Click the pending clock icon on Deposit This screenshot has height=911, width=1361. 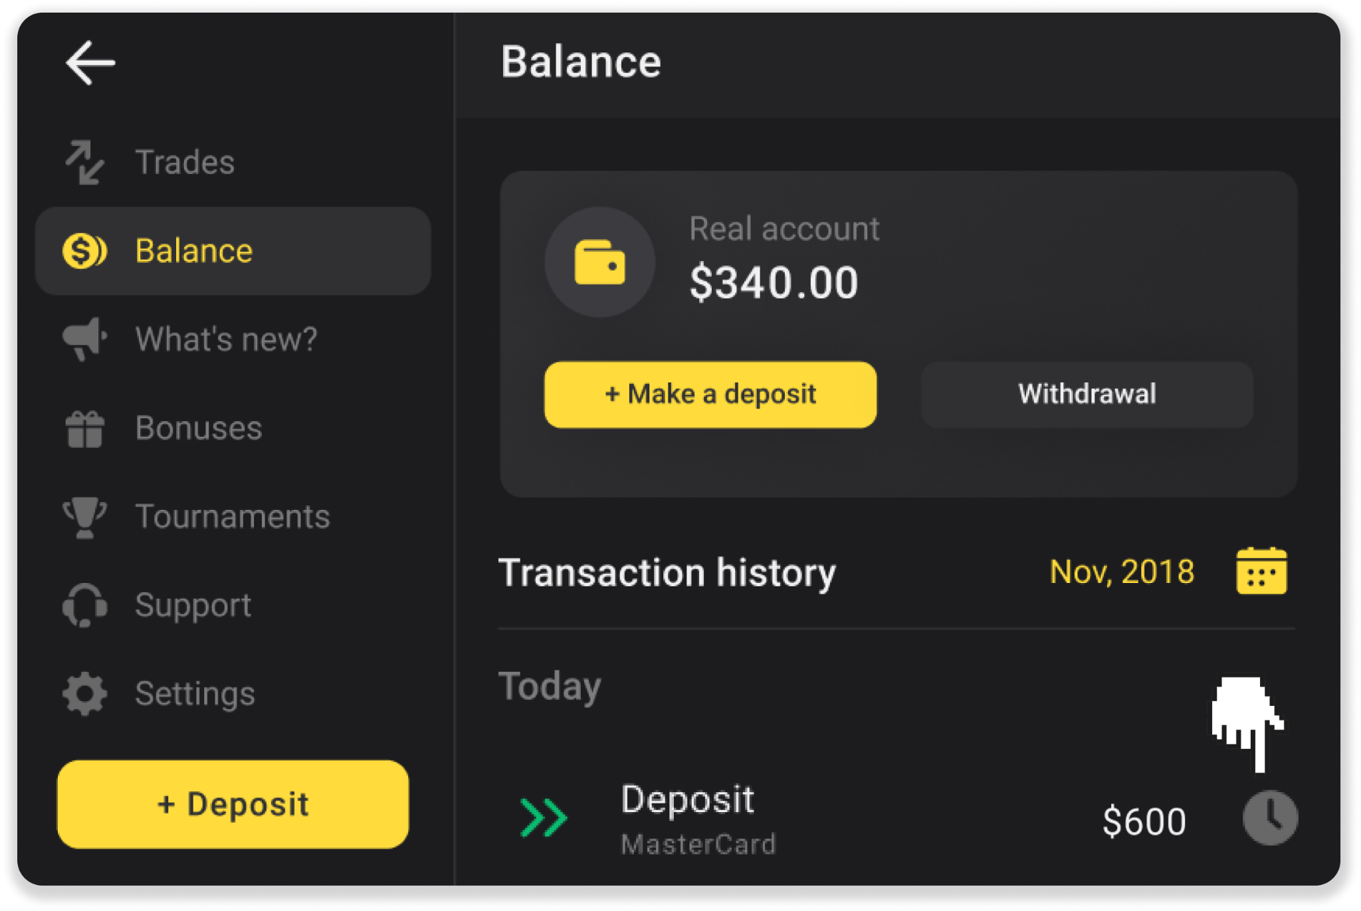pos(1269,817)
